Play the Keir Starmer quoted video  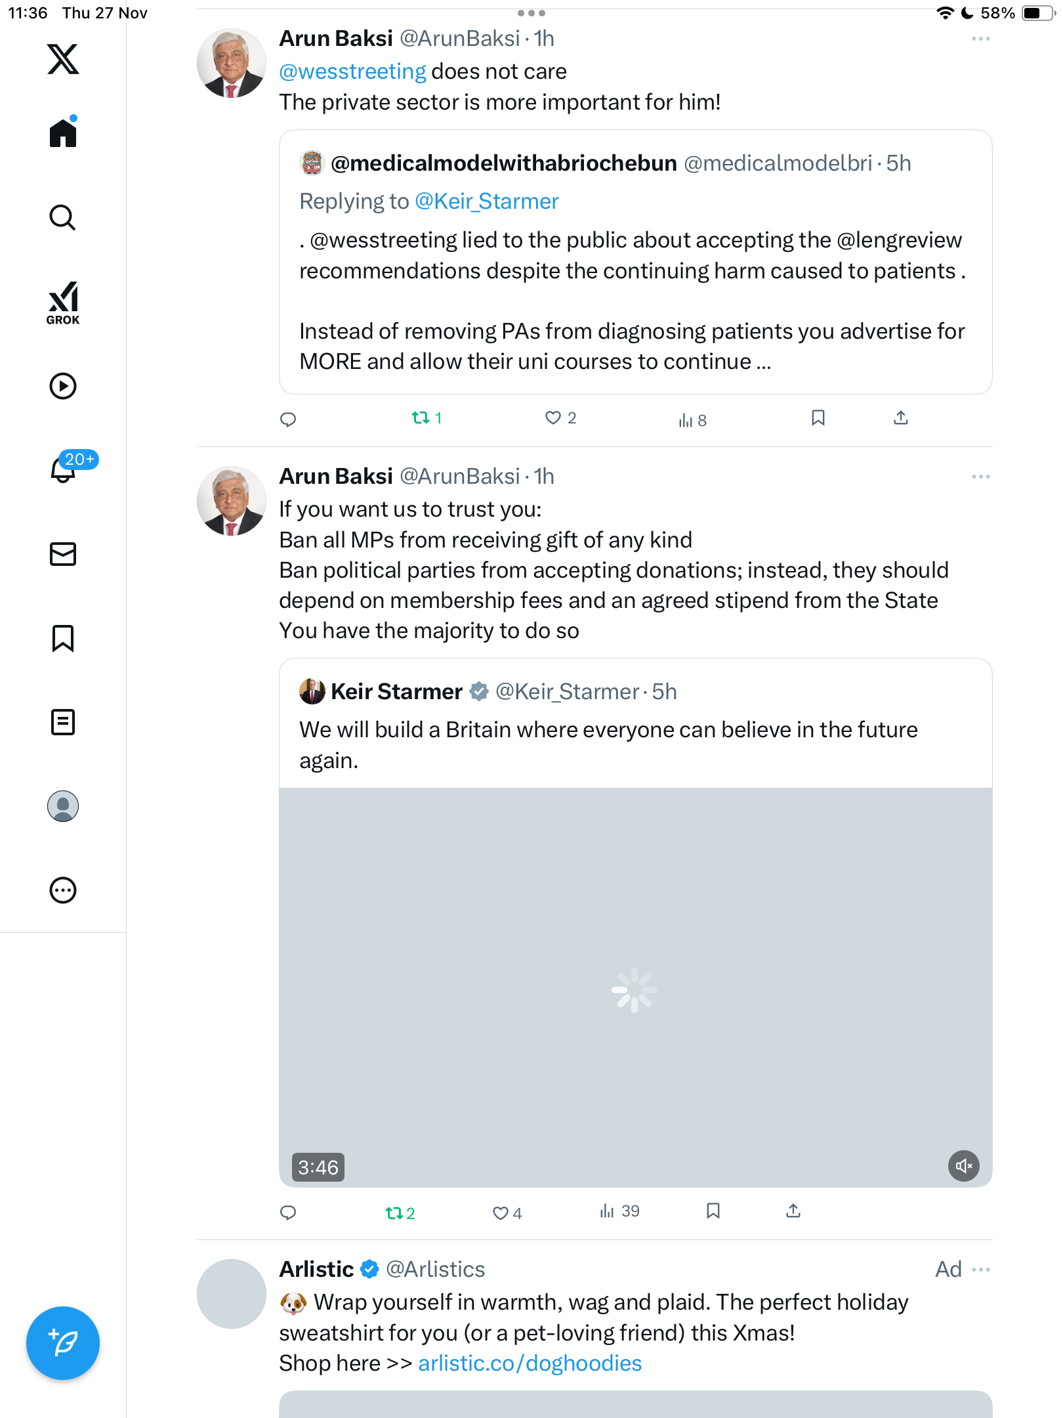click(x=635, y=989)
